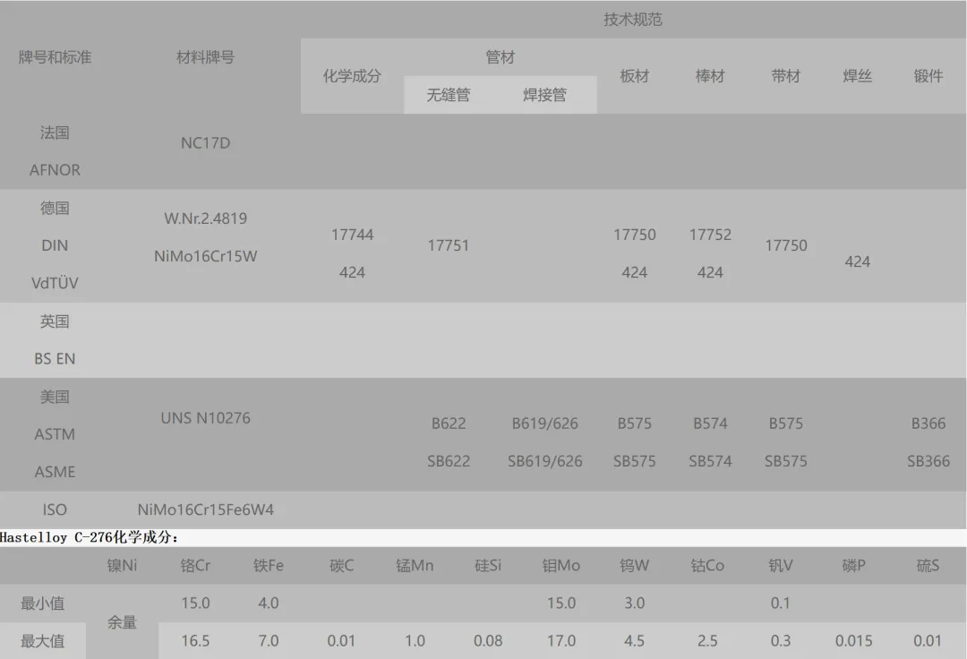
Task: Click the BS EN standard label
Action: click(x=55, y=359)
